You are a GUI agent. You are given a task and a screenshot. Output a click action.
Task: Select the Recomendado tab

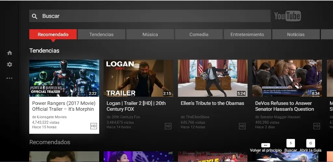[53, 34]
